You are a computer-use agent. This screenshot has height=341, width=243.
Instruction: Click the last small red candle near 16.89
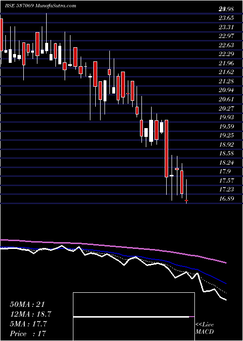pyautogui.click(x=186, y=200)
